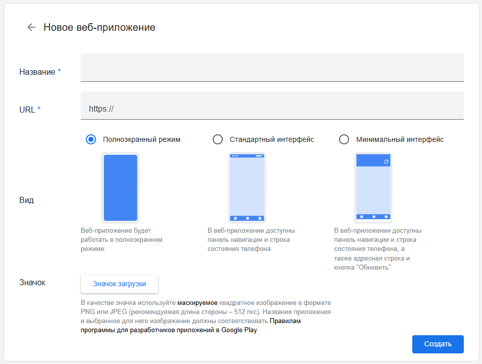Screen dimensions: 482x364
Task: Choose the Стандартный интерфейс radio option
Action: pyautogui.click(x=218, y=139)
